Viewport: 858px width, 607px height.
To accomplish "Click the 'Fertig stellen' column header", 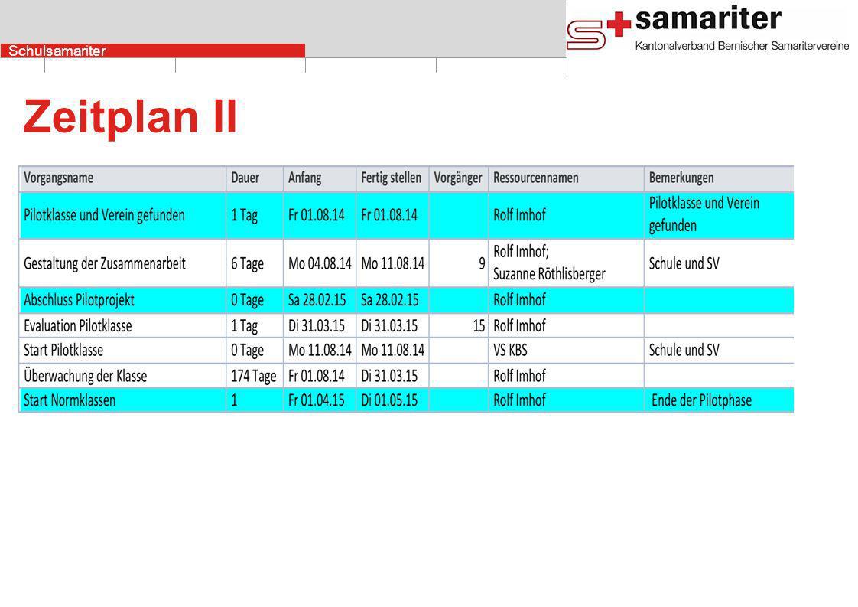I will coord(392,178).
